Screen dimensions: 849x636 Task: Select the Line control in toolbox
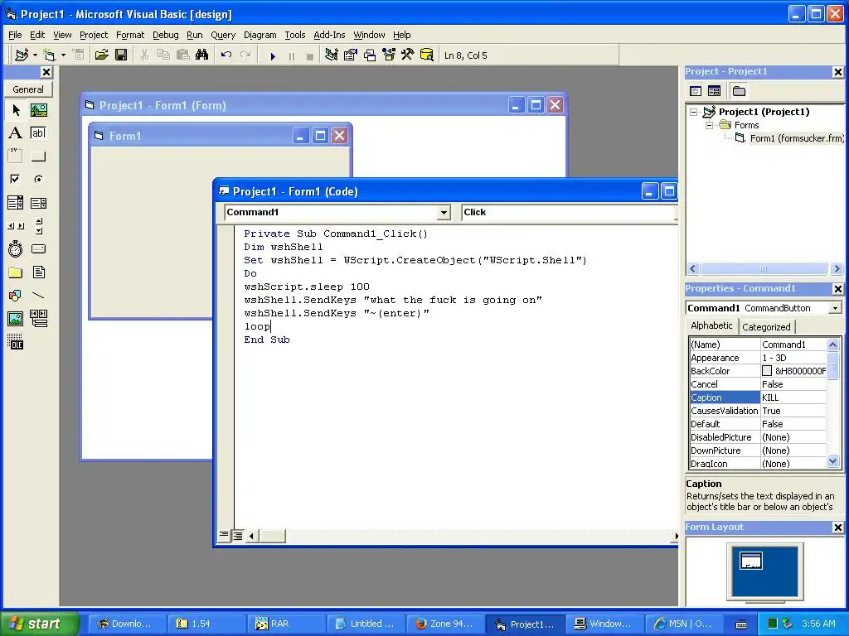pyautogui.click(x=39, y=296)
